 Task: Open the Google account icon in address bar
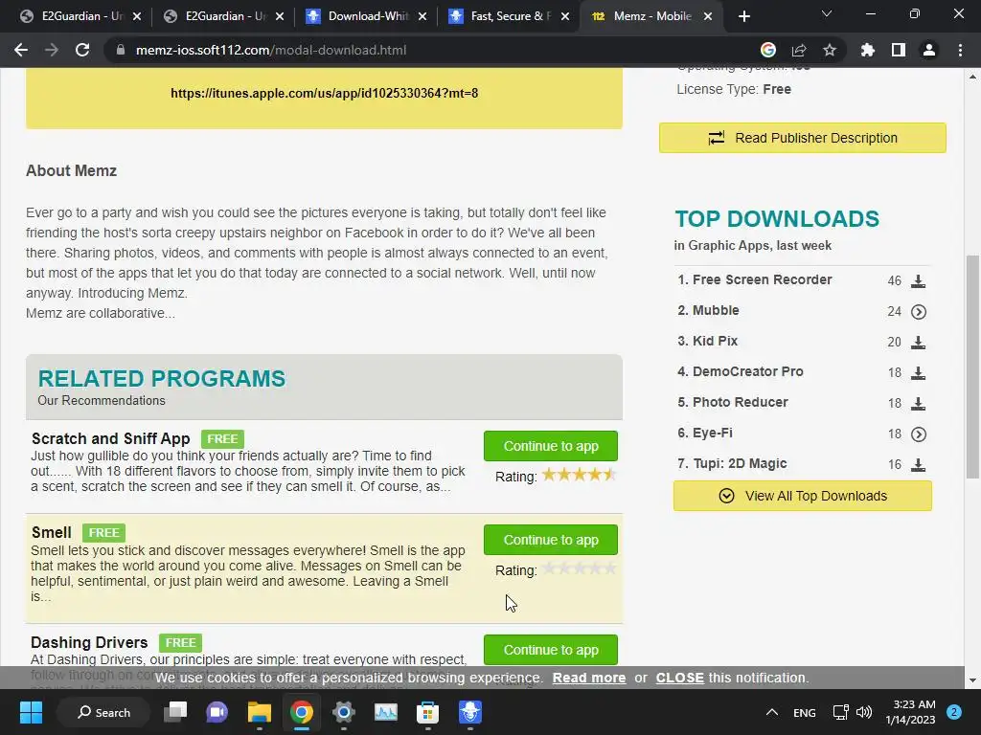tap(768, 50)
